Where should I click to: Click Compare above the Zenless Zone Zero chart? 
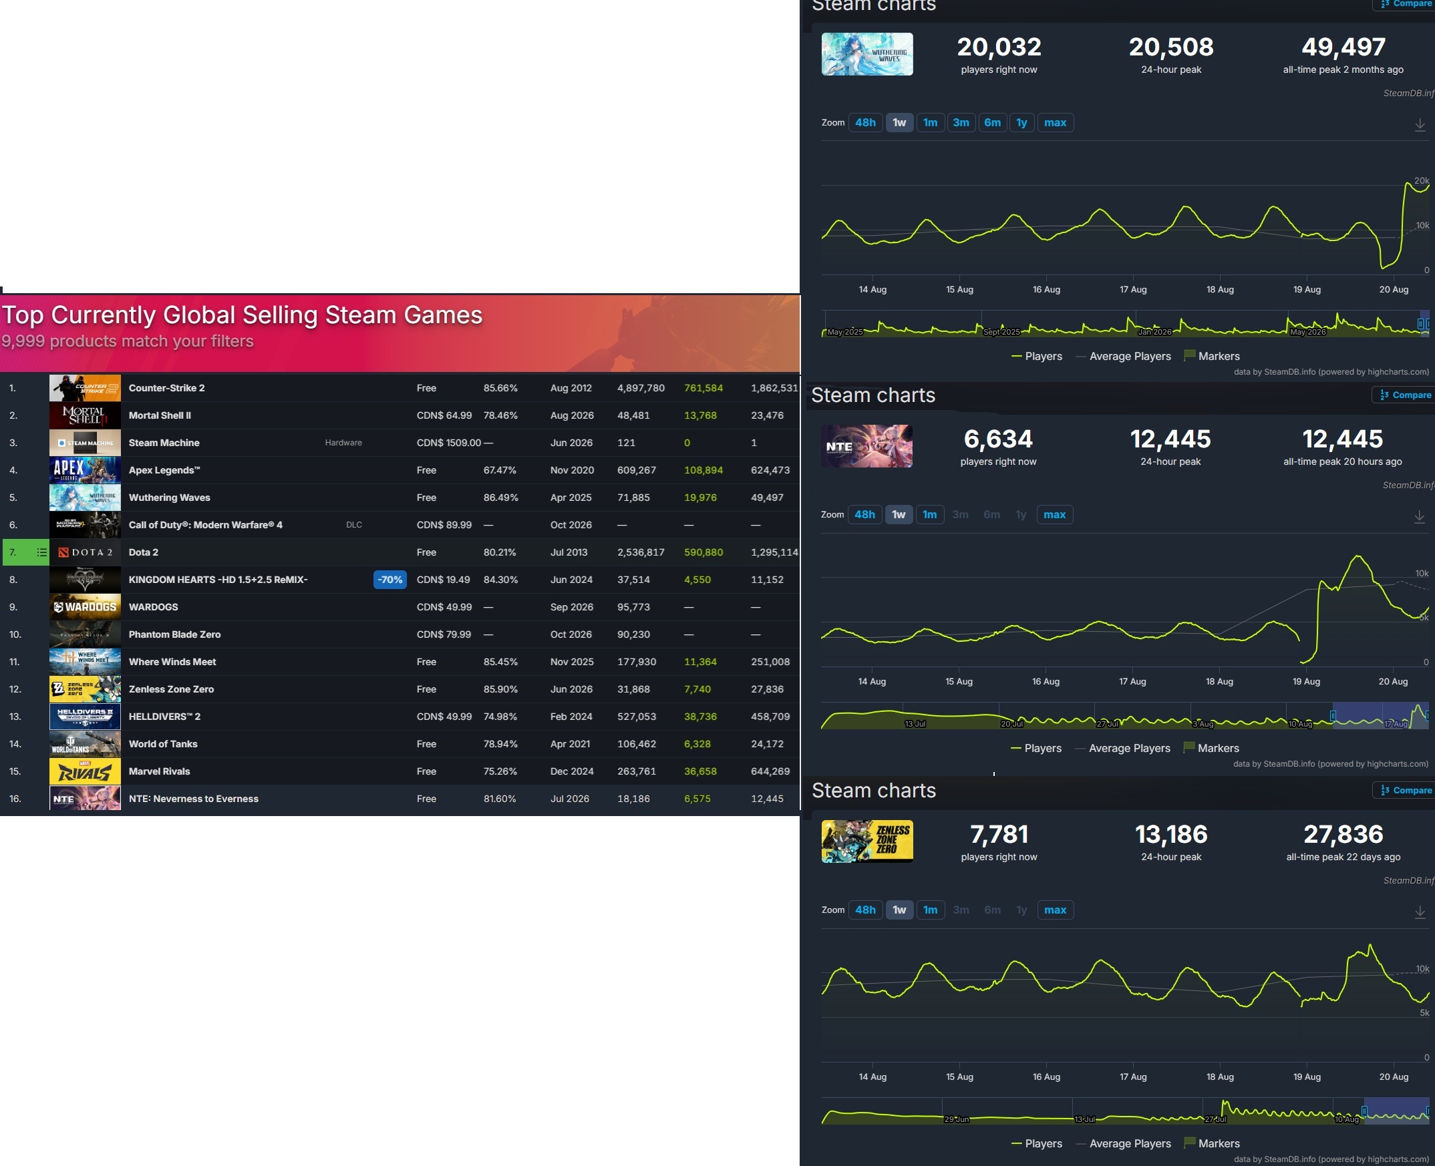(1406, 791)
